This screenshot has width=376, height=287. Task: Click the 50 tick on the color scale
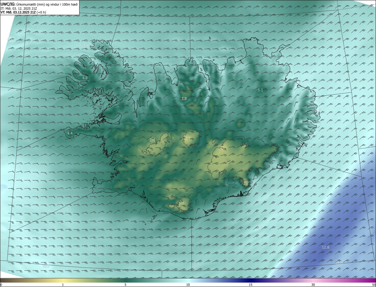point(374,285)
